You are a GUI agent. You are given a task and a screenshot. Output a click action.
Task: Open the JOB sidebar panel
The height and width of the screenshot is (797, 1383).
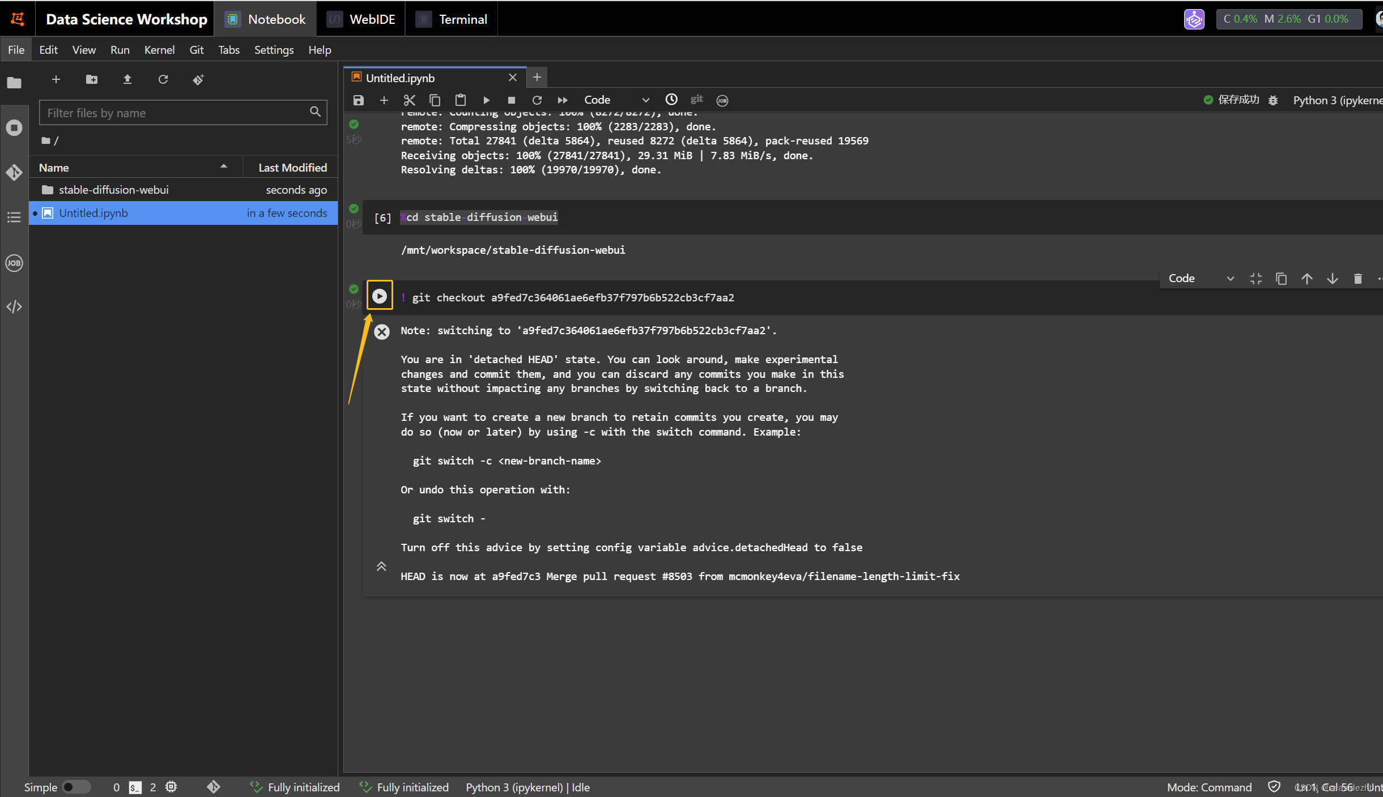(x=14, y=263)
